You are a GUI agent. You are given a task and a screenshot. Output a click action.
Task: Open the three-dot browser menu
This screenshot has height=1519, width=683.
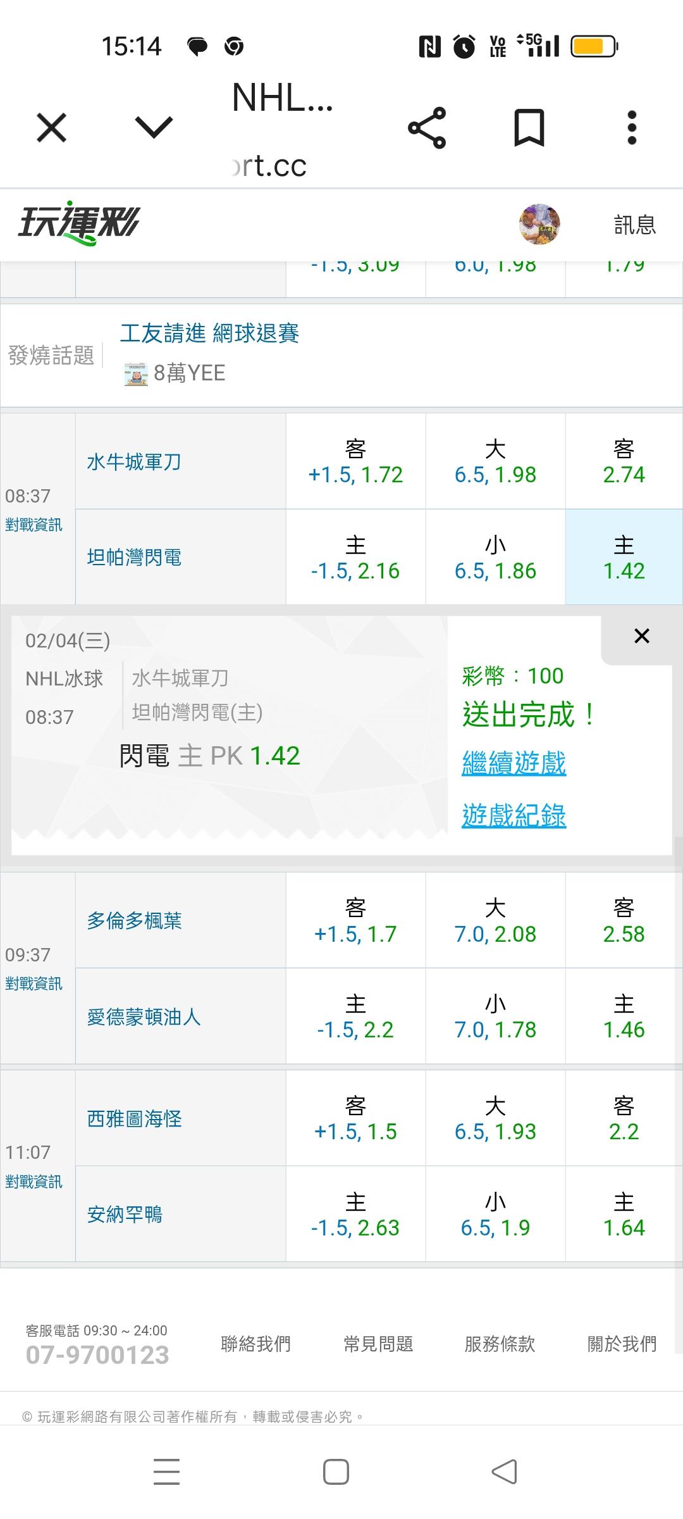coord(631,128)
